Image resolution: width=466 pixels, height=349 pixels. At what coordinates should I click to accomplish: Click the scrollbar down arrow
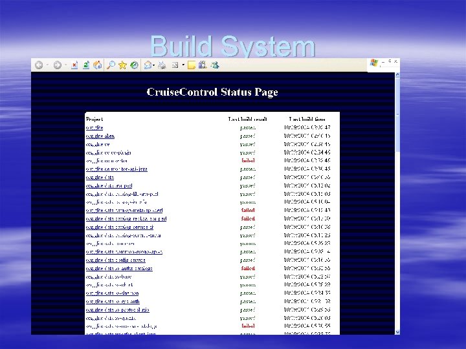coord(397,332)
